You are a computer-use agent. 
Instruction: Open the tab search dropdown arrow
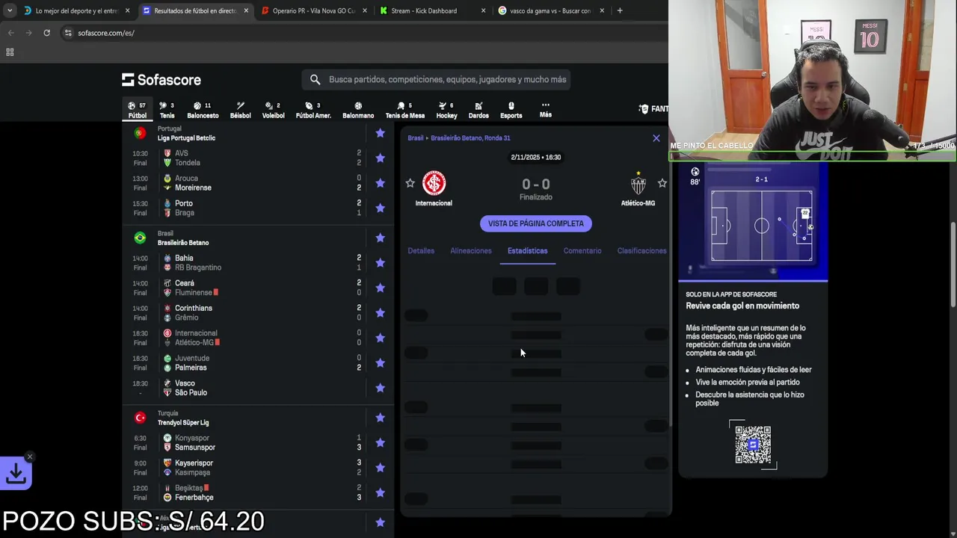[x=9, y=10]
